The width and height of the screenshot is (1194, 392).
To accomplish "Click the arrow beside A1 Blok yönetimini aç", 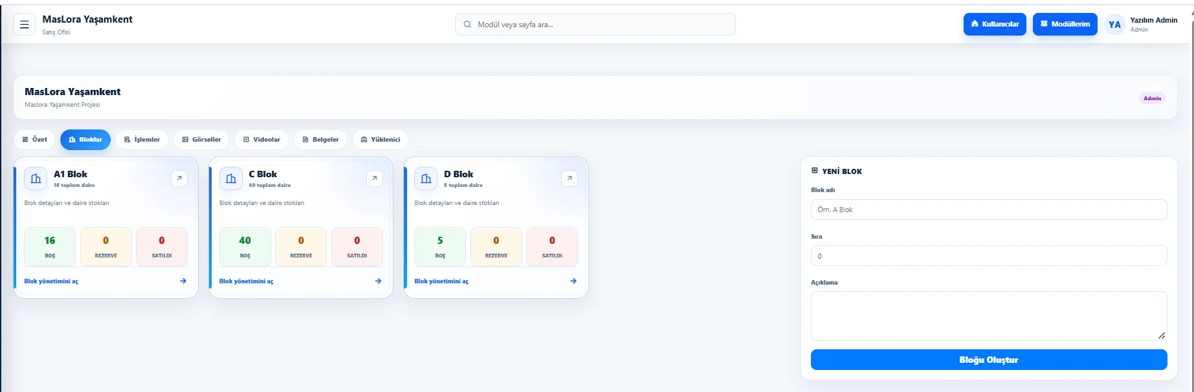I will pos(183,281).
